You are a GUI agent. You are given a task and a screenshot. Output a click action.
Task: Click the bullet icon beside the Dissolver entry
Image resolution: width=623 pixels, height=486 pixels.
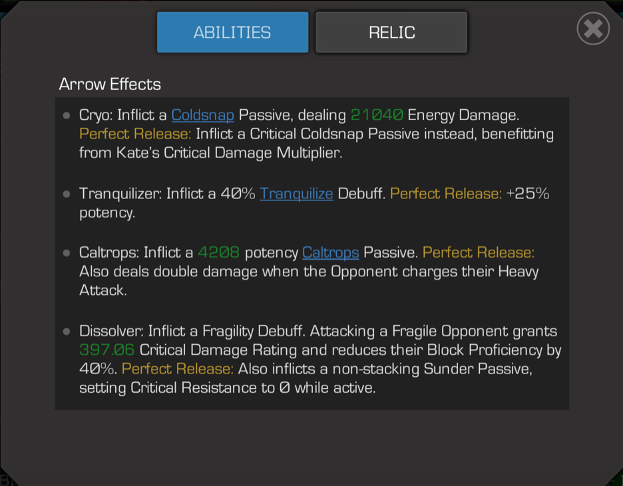pos(67,332)
